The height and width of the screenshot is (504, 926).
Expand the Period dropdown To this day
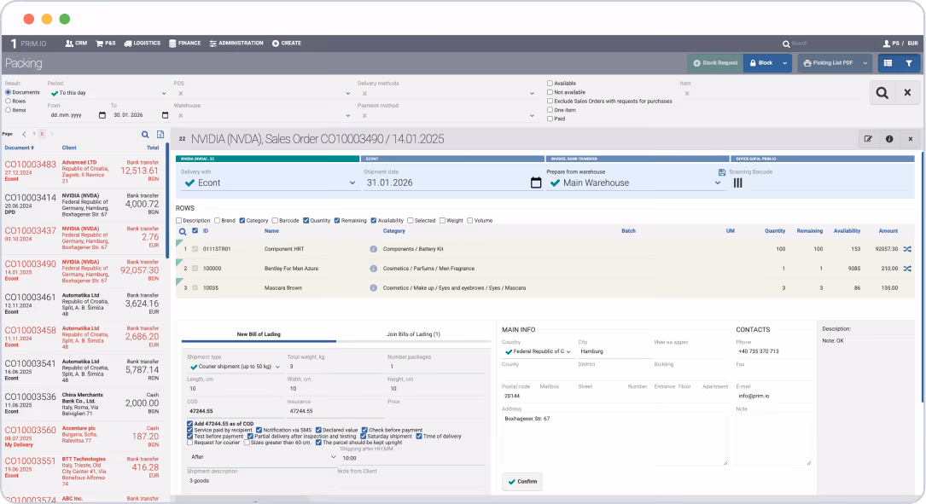point(108,93)
